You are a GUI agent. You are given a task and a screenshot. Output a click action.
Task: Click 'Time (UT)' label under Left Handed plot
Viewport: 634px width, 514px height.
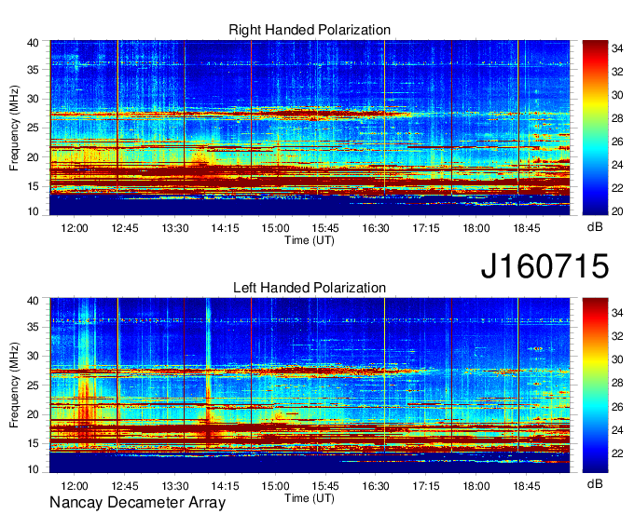[x=310, y=498]
